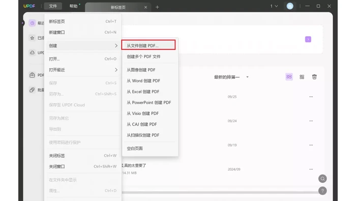This screenshot has height=201, width=356.
Task: Choose 新建窗口 menu item
Action: 83,32
